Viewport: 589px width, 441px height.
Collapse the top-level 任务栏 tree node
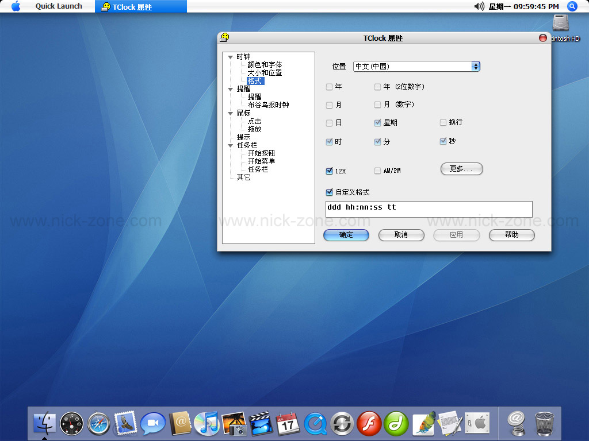[230, 145]
